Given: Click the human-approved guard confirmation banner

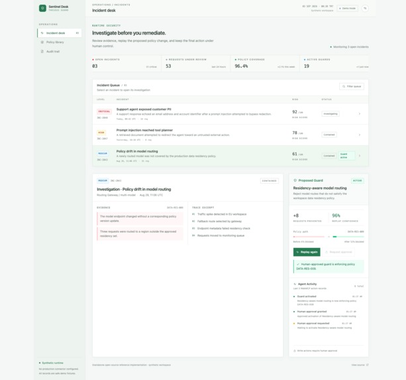Looking at the screenshot, I should (329, 267).
